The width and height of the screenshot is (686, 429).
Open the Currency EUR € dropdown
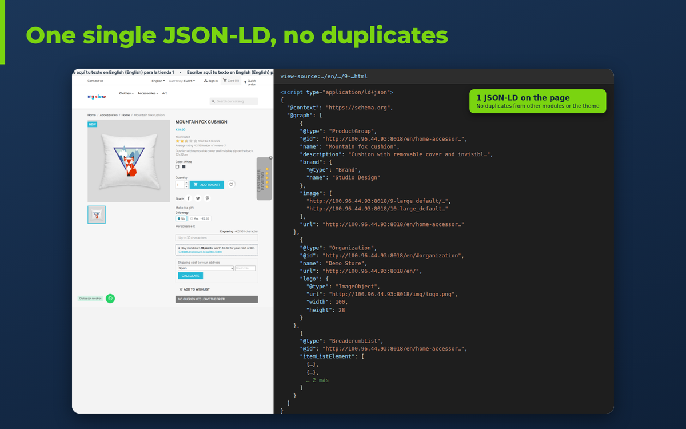[x=182, y=81]
